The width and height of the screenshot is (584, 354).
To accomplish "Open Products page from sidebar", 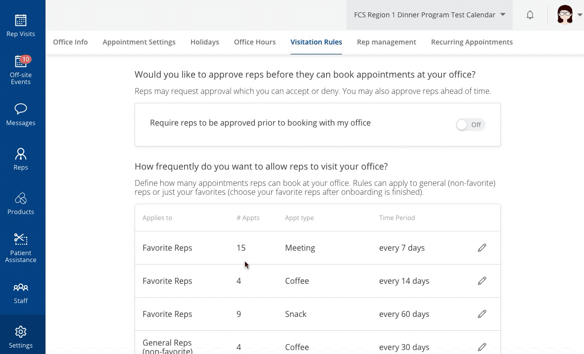I will [x=21, y=204].
